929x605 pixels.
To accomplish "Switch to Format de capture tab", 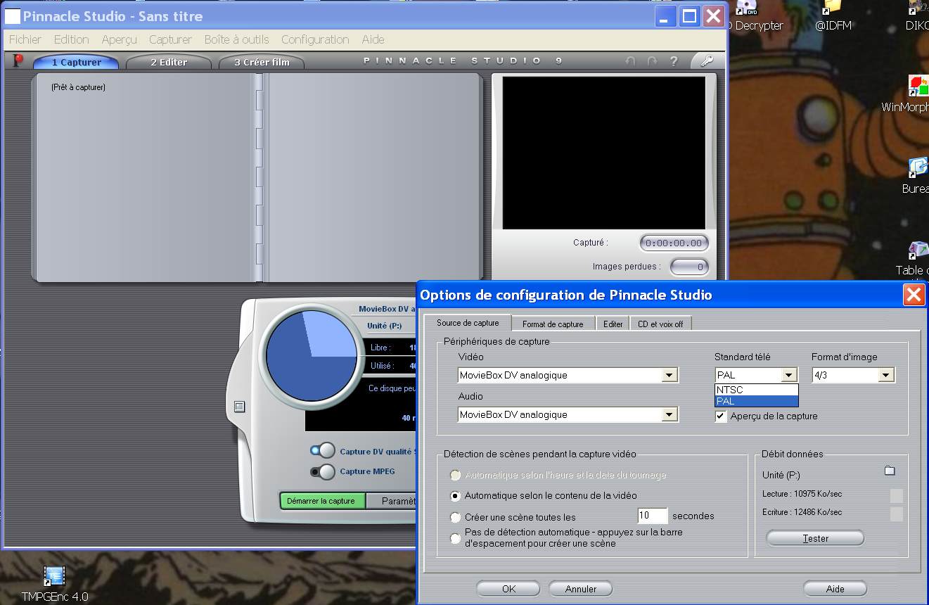I will pos(553,324).
